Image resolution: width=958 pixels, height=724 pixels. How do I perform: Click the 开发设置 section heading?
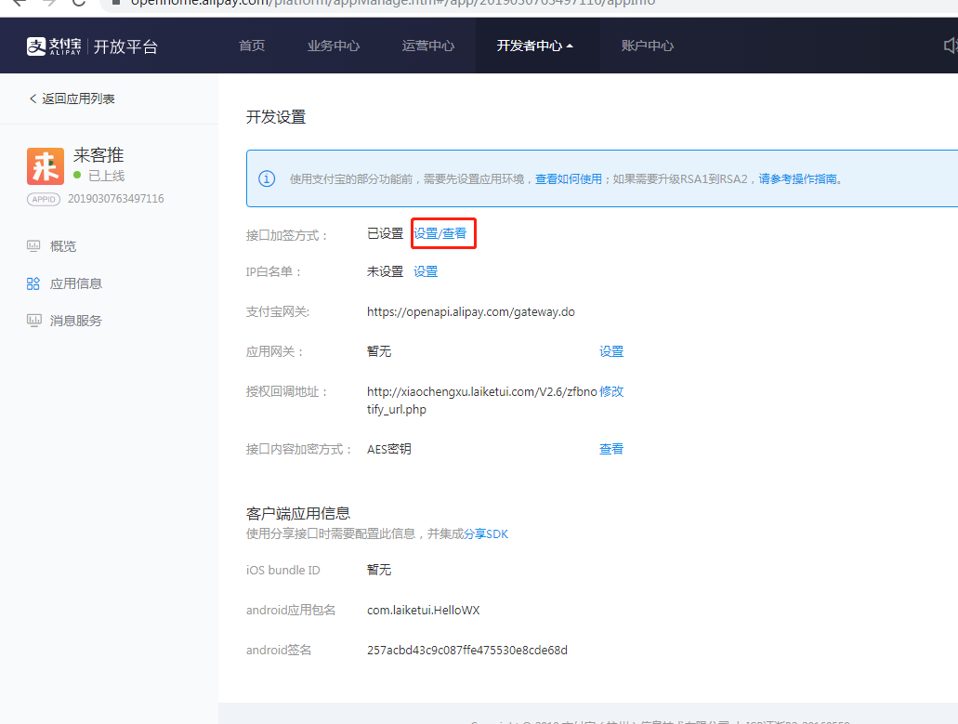pos(276,117)
